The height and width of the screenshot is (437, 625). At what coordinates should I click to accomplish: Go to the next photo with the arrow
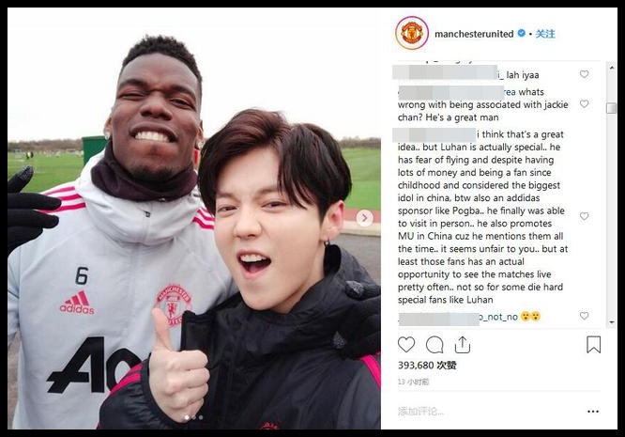364,218
